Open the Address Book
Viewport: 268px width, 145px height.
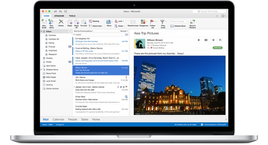coord(178,26)
